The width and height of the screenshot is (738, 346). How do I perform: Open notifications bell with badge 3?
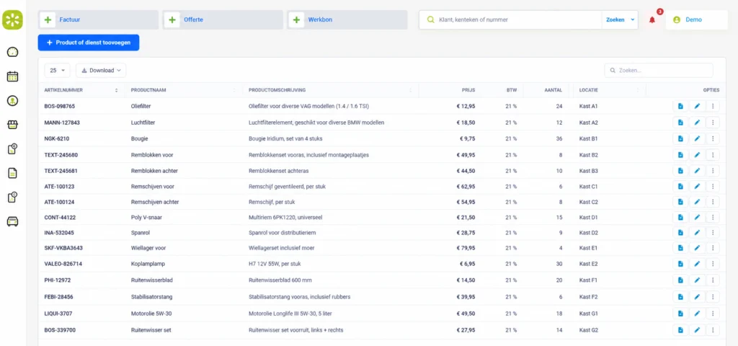pos(652,19)
